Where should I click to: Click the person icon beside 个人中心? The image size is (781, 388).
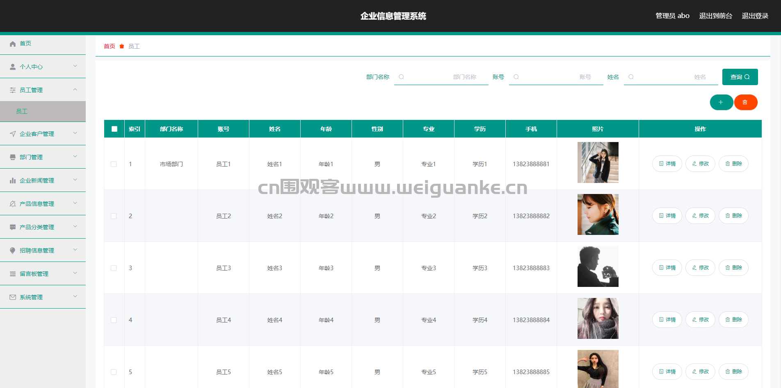[13, 67]
